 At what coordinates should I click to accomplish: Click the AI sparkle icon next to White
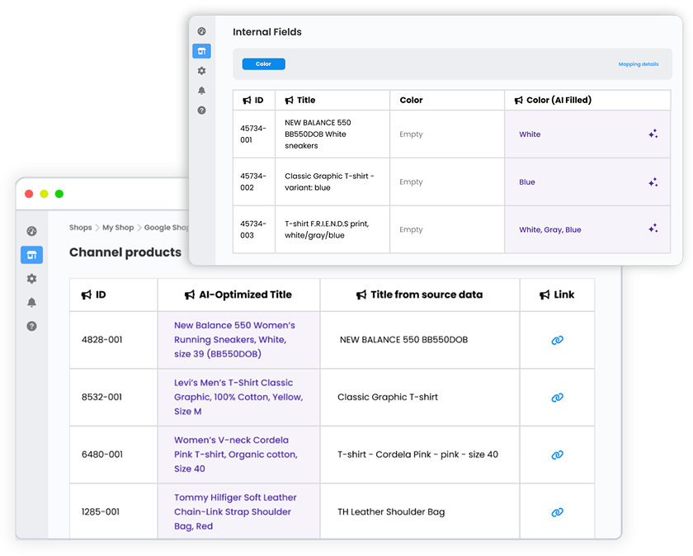(653, 134)
